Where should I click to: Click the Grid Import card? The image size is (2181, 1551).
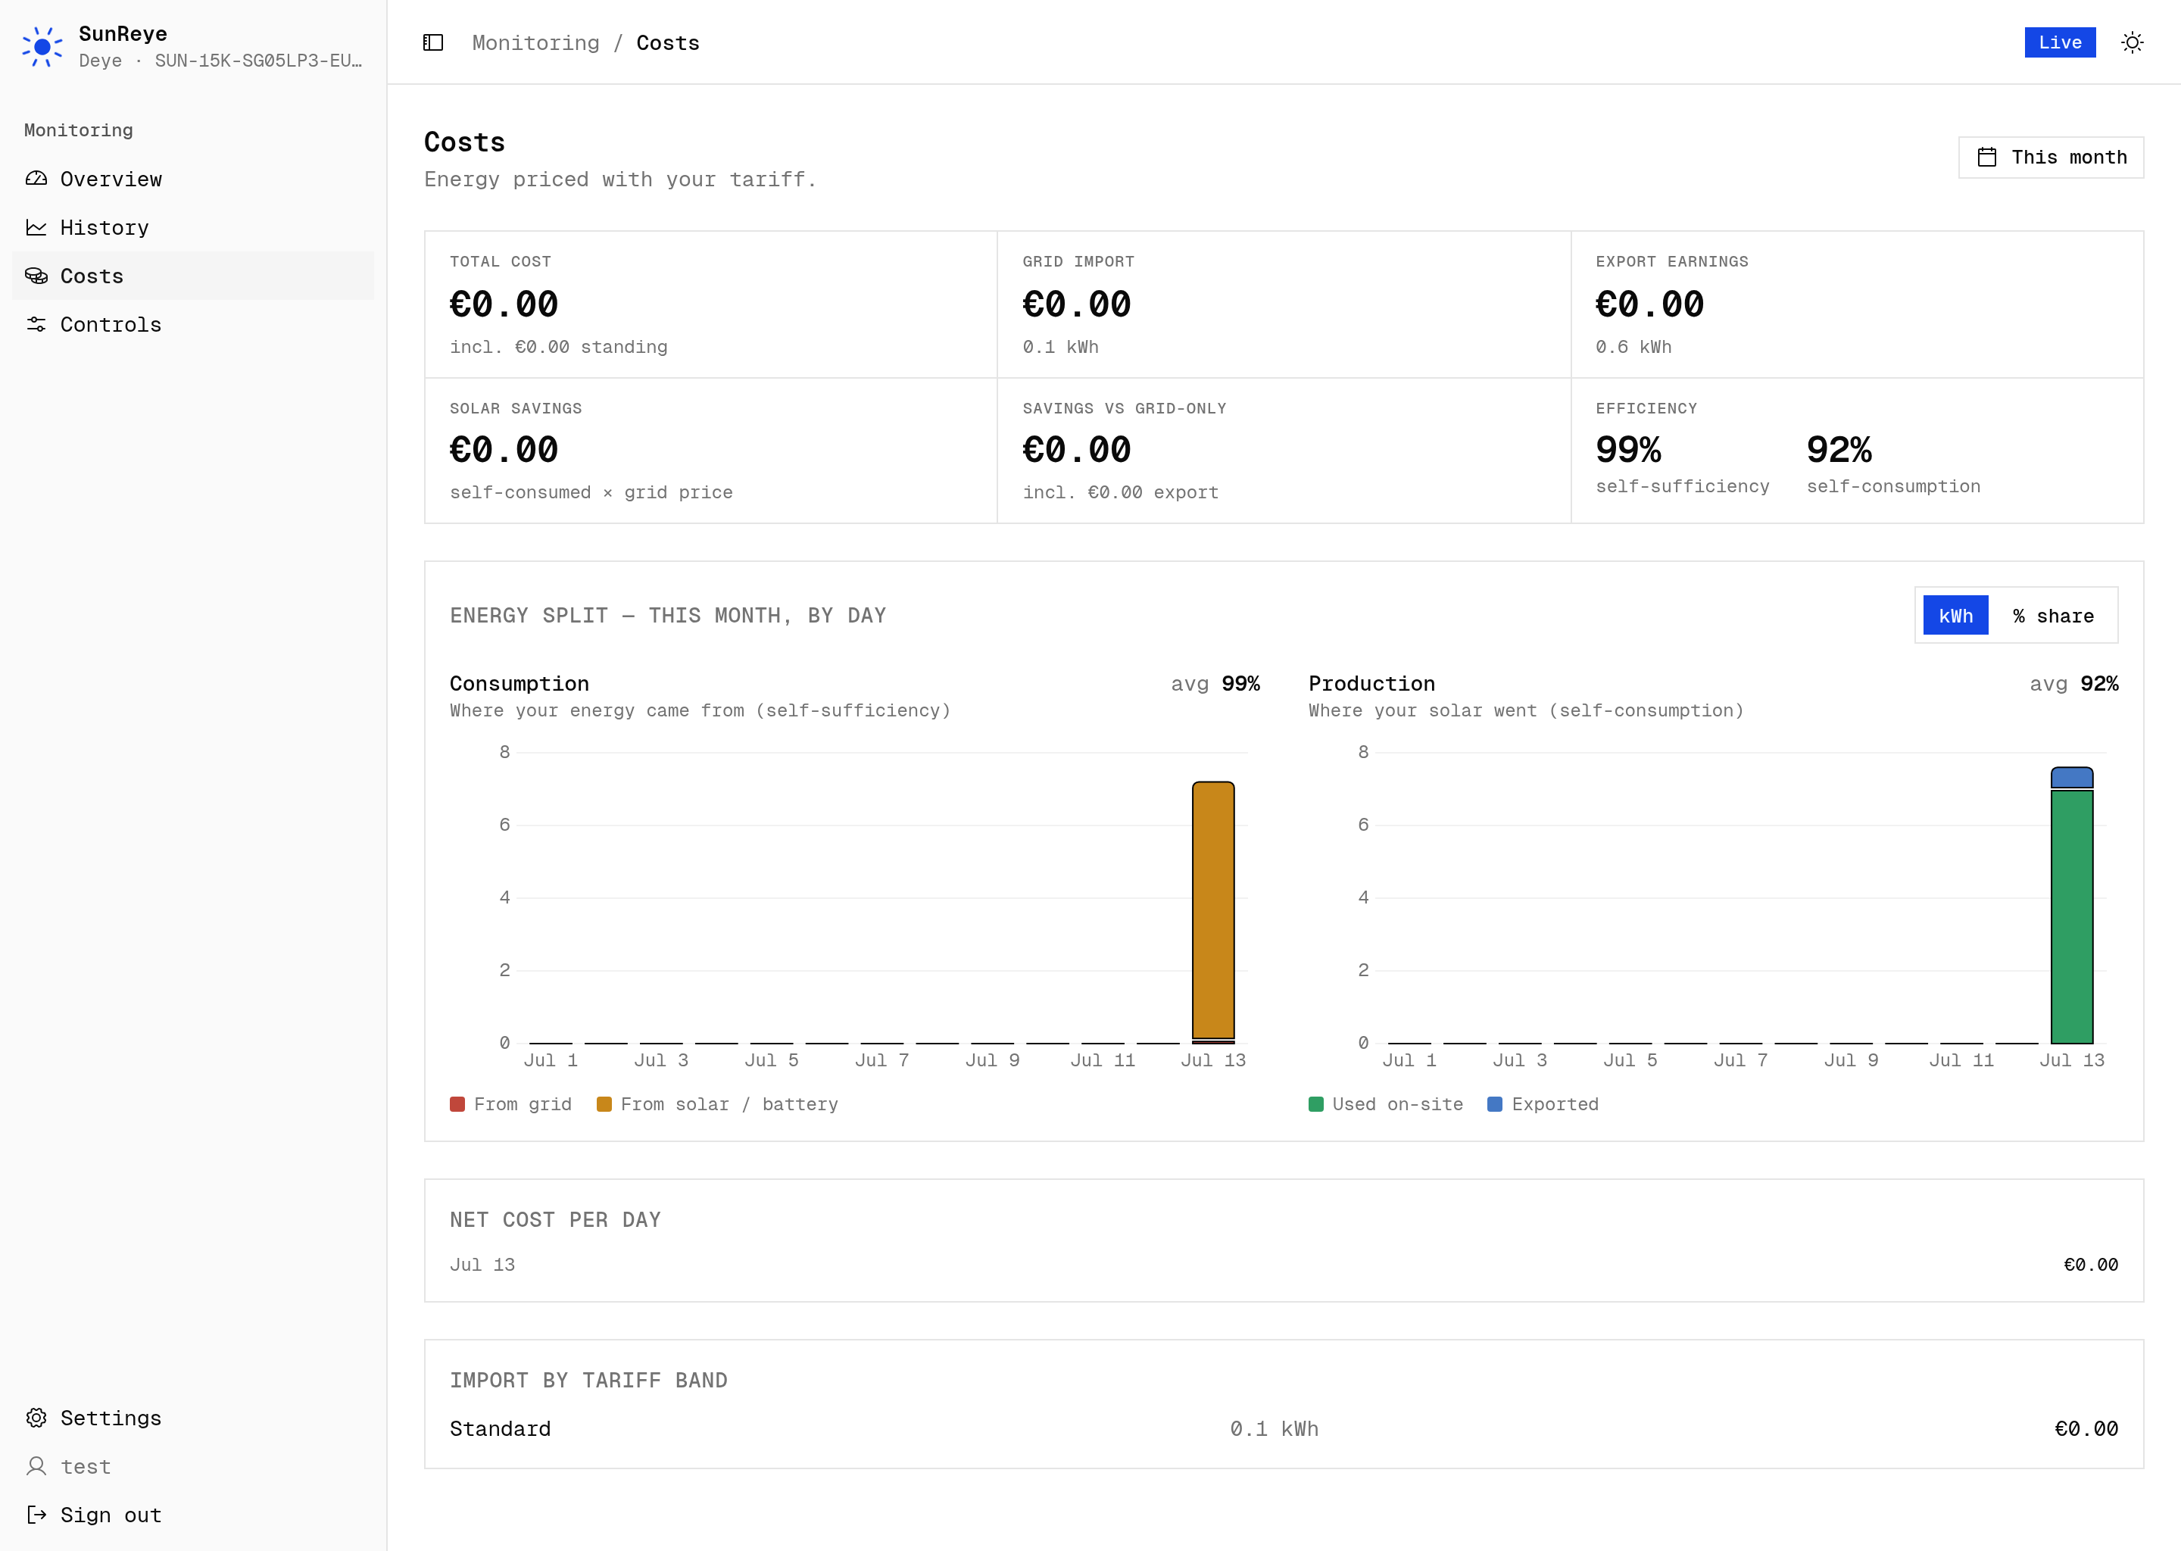pos(1284,304)
